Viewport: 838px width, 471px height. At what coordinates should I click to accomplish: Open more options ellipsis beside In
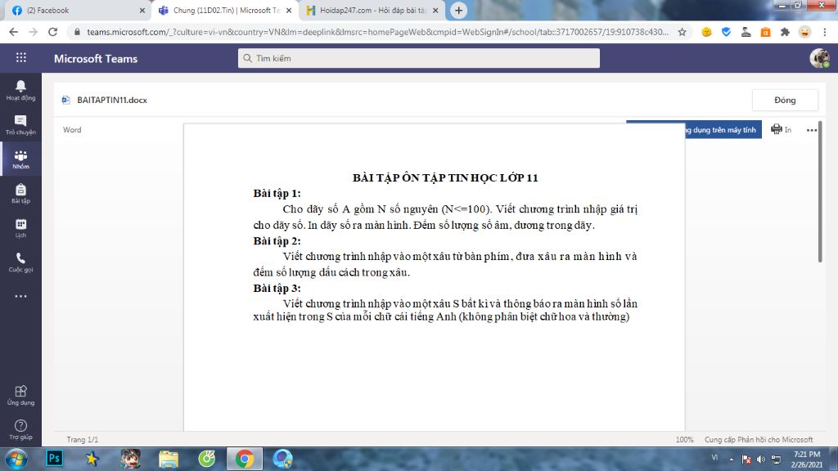(x=811, y=130)
